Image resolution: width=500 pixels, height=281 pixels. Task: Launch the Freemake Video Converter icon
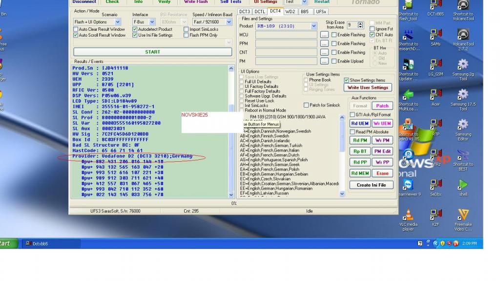pyautogui.click(x=462, y=215)
